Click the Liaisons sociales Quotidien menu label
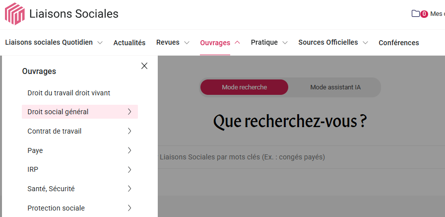Screen dimensions: 445x217 [x=49, y=43]
